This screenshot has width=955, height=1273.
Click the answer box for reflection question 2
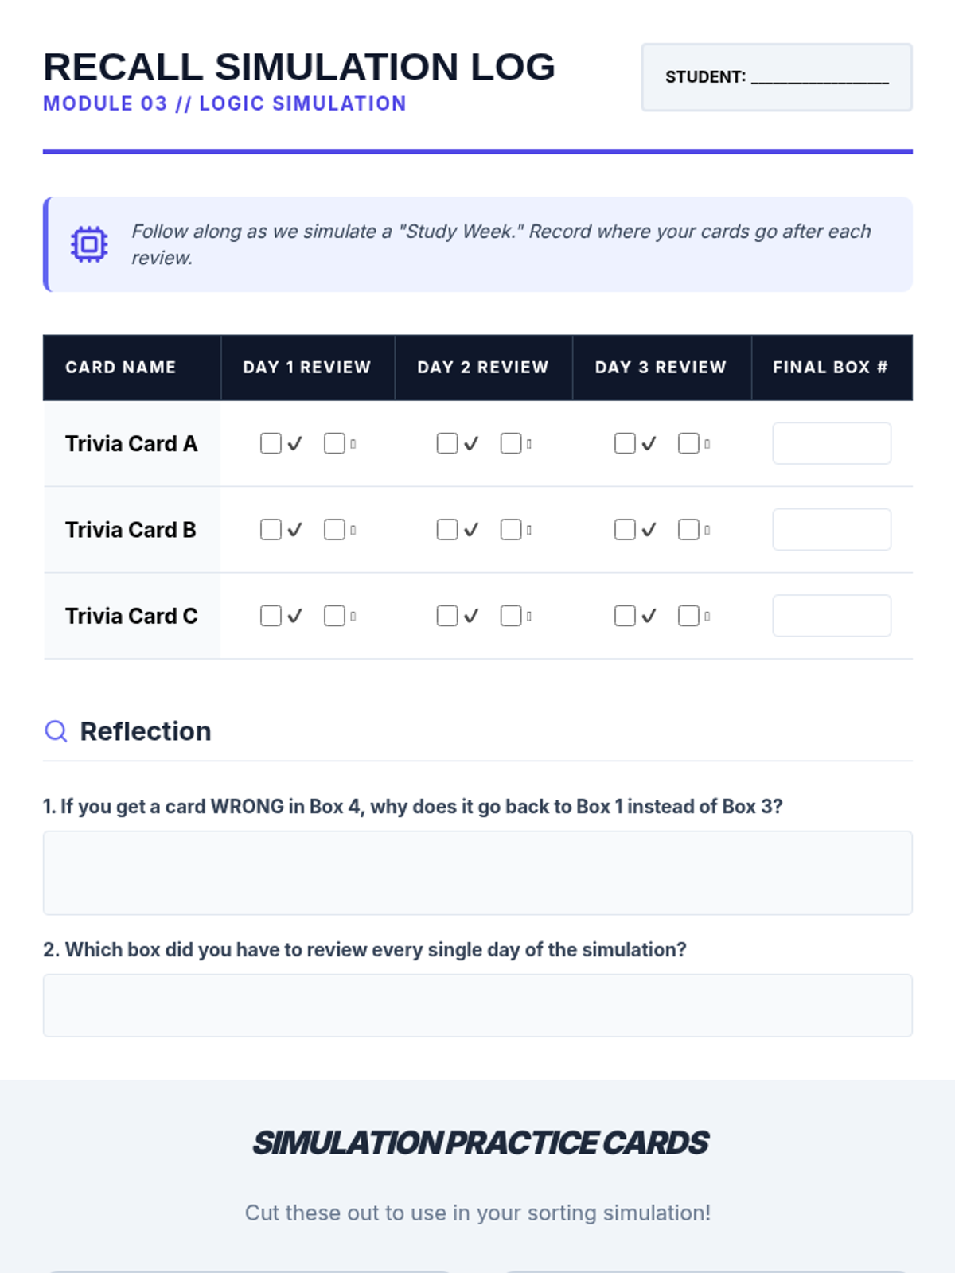coord(477,1006)
